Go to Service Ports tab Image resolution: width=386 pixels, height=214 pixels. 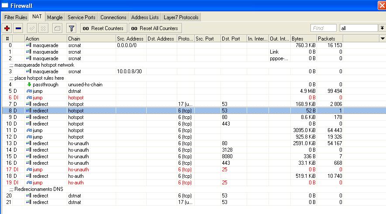tap(82, 17)
